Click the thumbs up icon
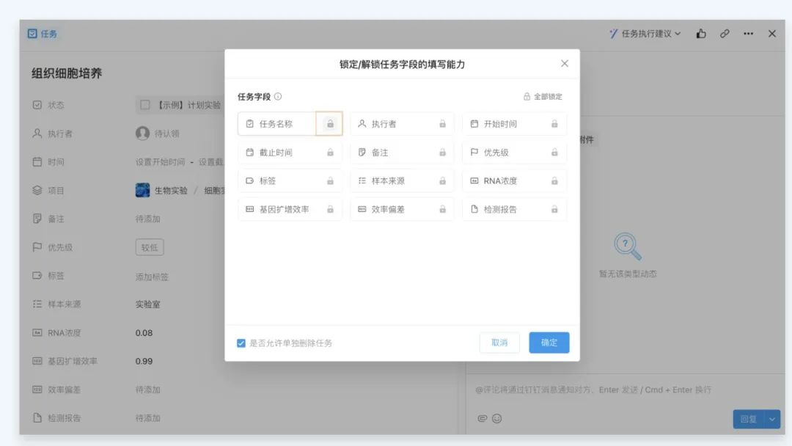This screenshot has height=446, width=792. coord(701,34)
